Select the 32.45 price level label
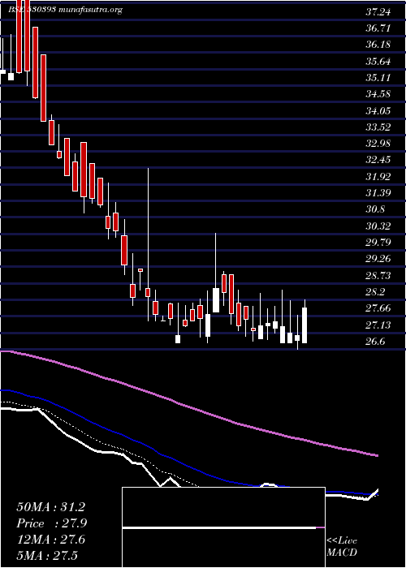The width and height of the screenshot is (406, 568). [x=378, y=160]
